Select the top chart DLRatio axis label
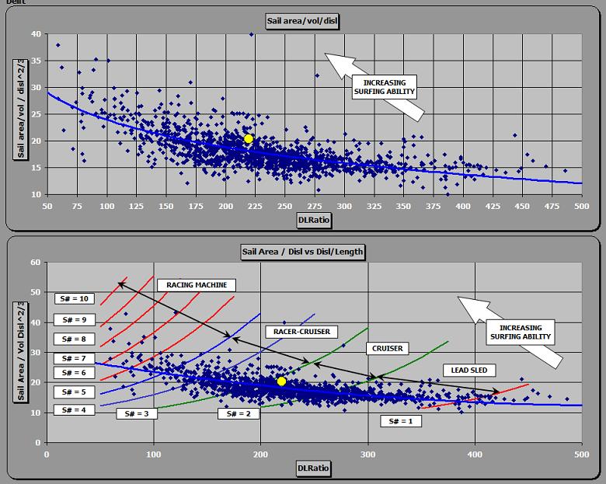The image size is (606, 484). click(314, 221)
